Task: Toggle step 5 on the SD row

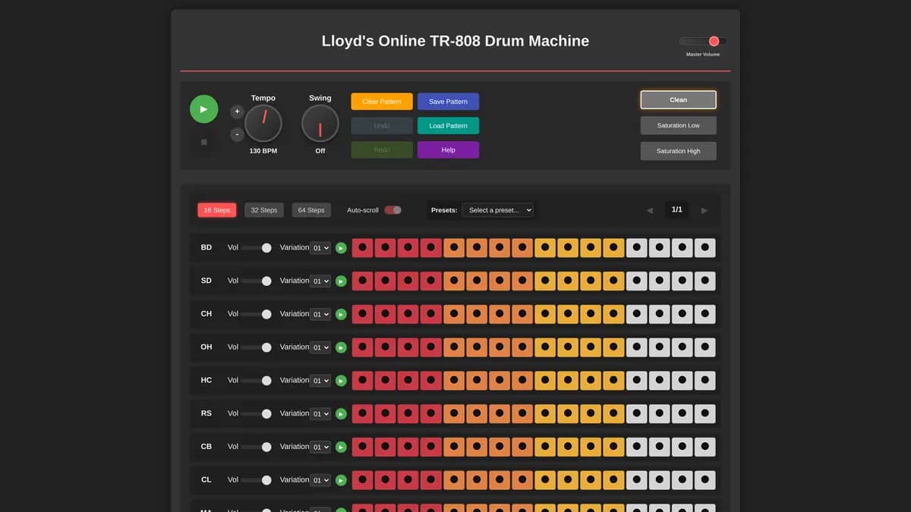Action: point(454,281)
